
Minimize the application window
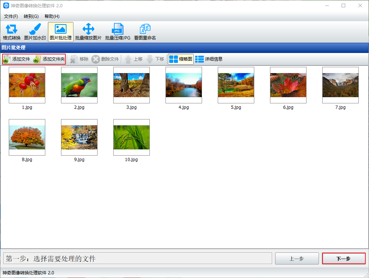click(x=327, y=5)
